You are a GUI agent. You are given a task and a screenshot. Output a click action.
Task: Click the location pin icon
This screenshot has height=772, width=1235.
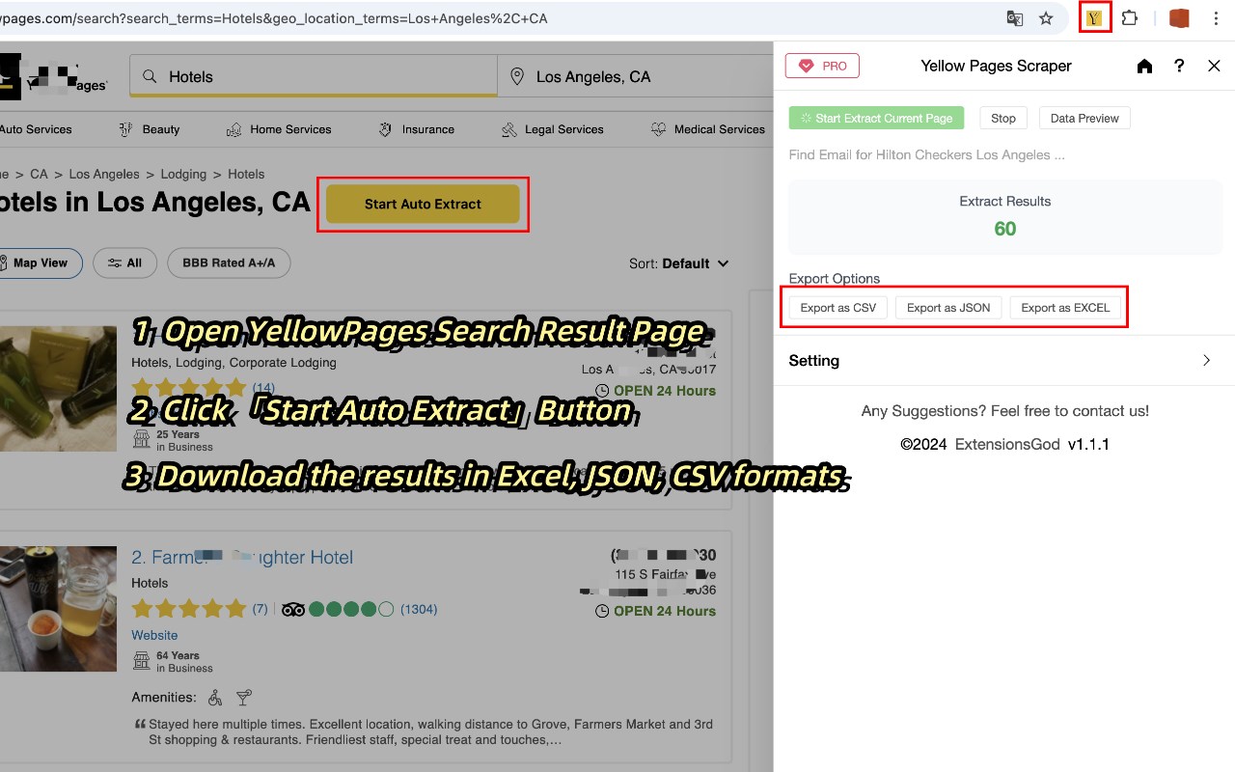[x=517, y=76]
